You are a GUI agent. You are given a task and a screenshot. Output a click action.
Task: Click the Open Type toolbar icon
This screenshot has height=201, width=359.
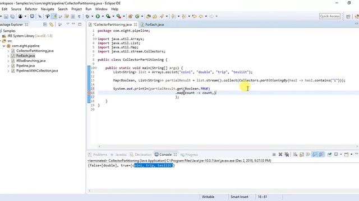[x=148, y=16]
